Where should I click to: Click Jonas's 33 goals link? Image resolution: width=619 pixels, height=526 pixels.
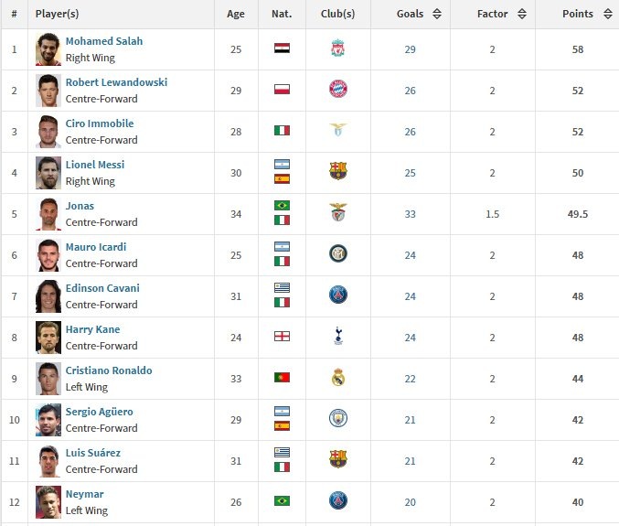click(410, 214)
